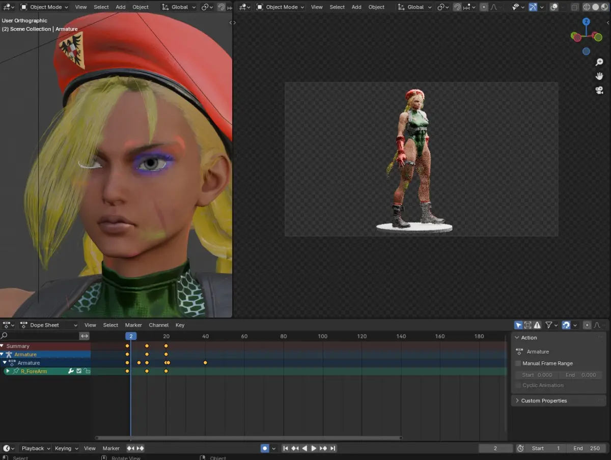
Task: Click the keyframe at frame 40
Action: [205, 363]
